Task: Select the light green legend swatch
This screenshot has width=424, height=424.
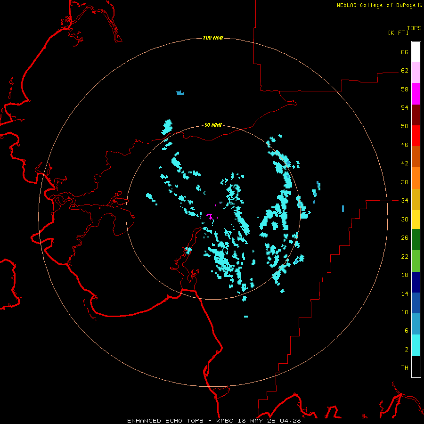Action: pyautogui.click(x=416, y=261)
